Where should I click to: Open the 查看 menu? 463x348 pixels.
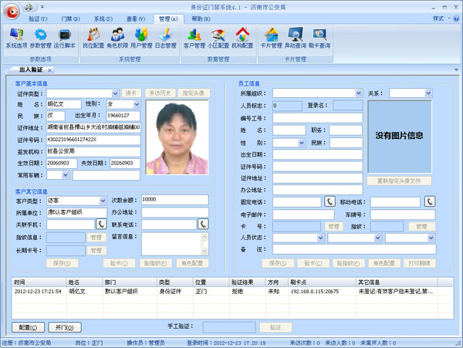pos(136,19)
